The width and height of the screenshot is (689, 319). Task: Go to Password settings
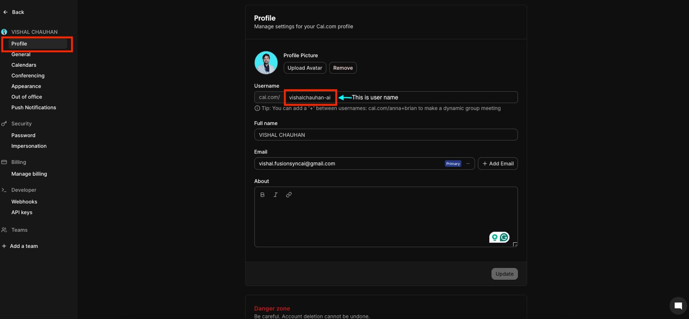[x=23, y=135]
